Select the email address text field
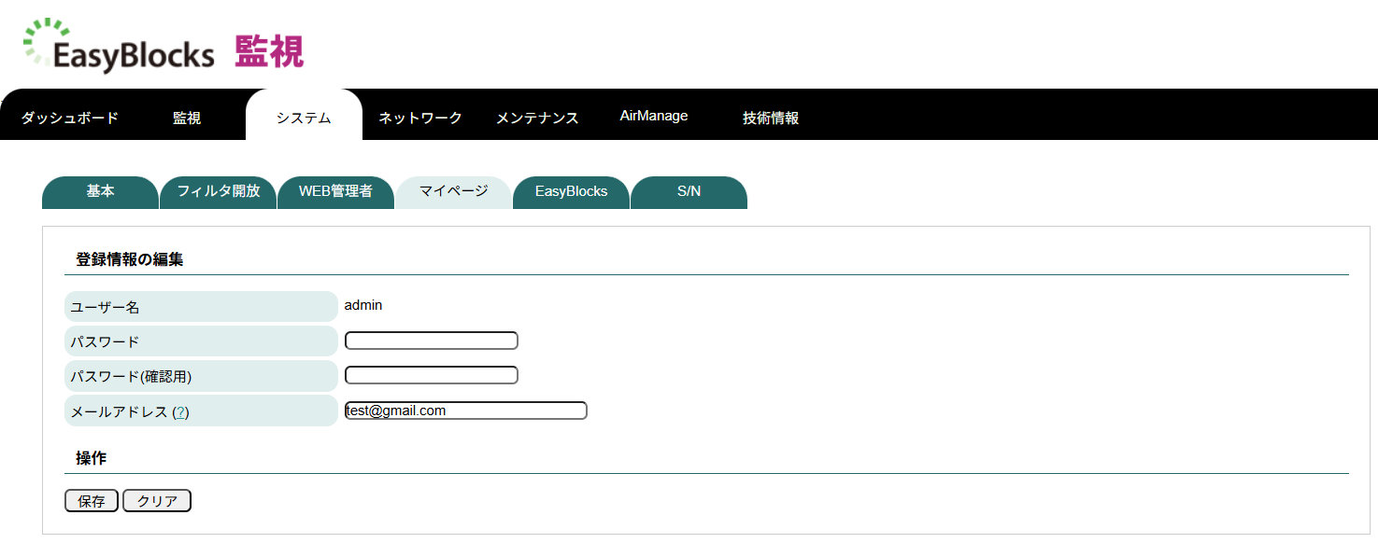Screen dimensions: 1378x543 [465, 410]
